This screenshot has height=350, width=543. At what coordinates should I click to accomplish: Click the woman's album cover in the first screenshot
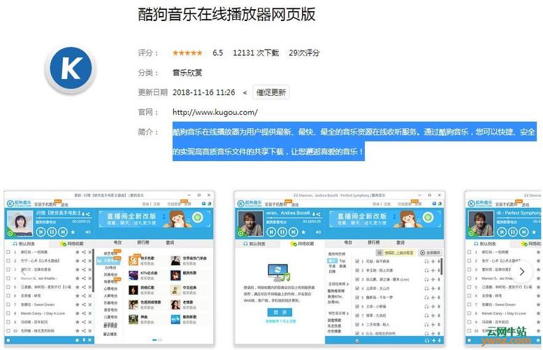20,223
